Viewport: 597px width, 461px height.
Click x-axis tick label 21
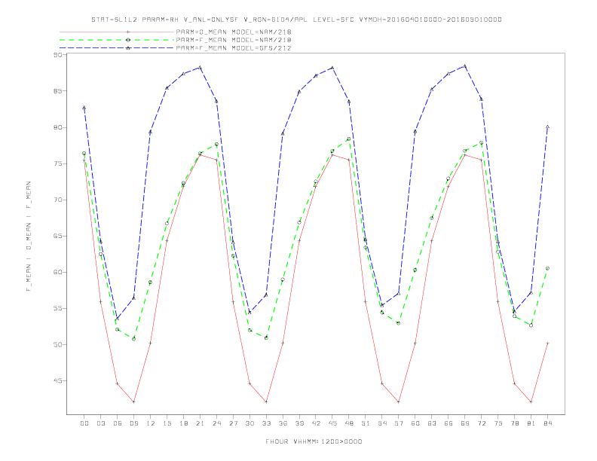point(200,423)
